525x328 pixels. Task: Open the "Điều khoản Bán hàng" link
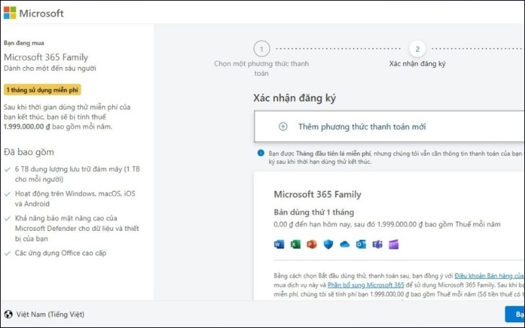point(489,276)
